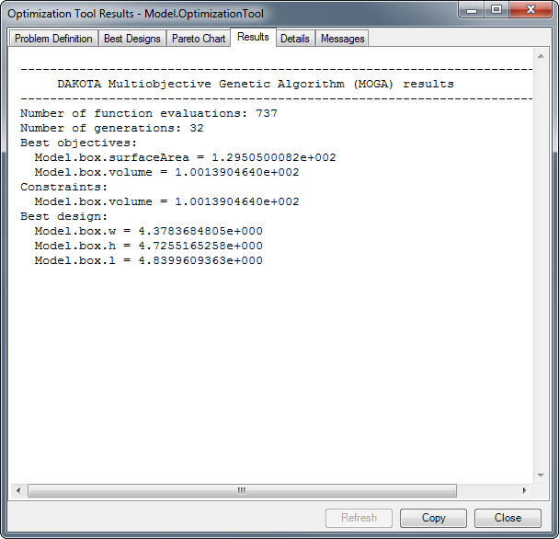Switch to the Problem Definition tab
The width and height of the screenshot is (559, 539).
click(53, 39)
